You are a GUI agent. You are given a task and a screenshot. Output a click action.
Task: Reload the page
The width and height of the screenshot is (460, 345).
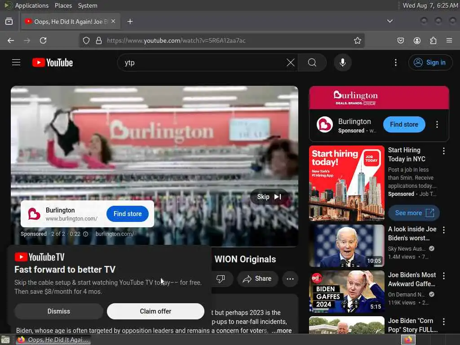coord(43,40)
